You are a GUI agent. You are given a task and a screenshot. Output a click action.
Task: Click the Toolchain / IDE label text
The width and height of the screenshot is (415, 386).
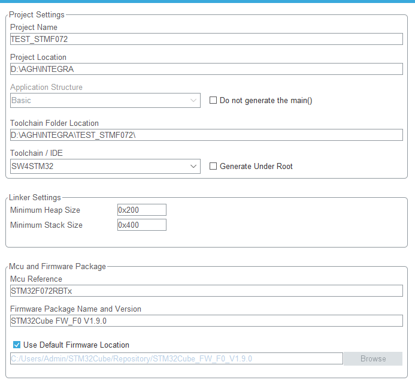pyautogui.click(x=37, y=153)
